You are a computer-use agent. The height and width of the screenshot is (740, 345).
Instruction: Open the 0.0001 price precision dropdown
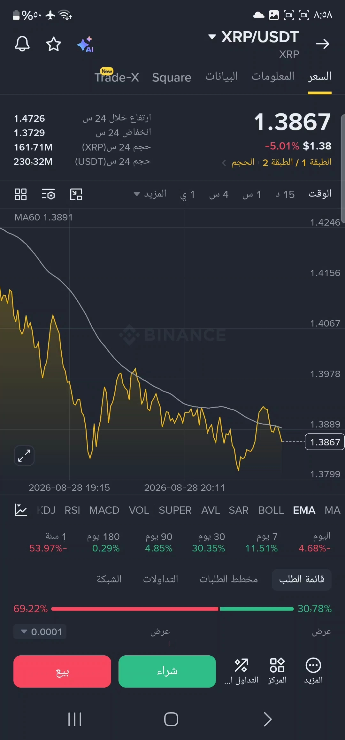coord(40,632)
